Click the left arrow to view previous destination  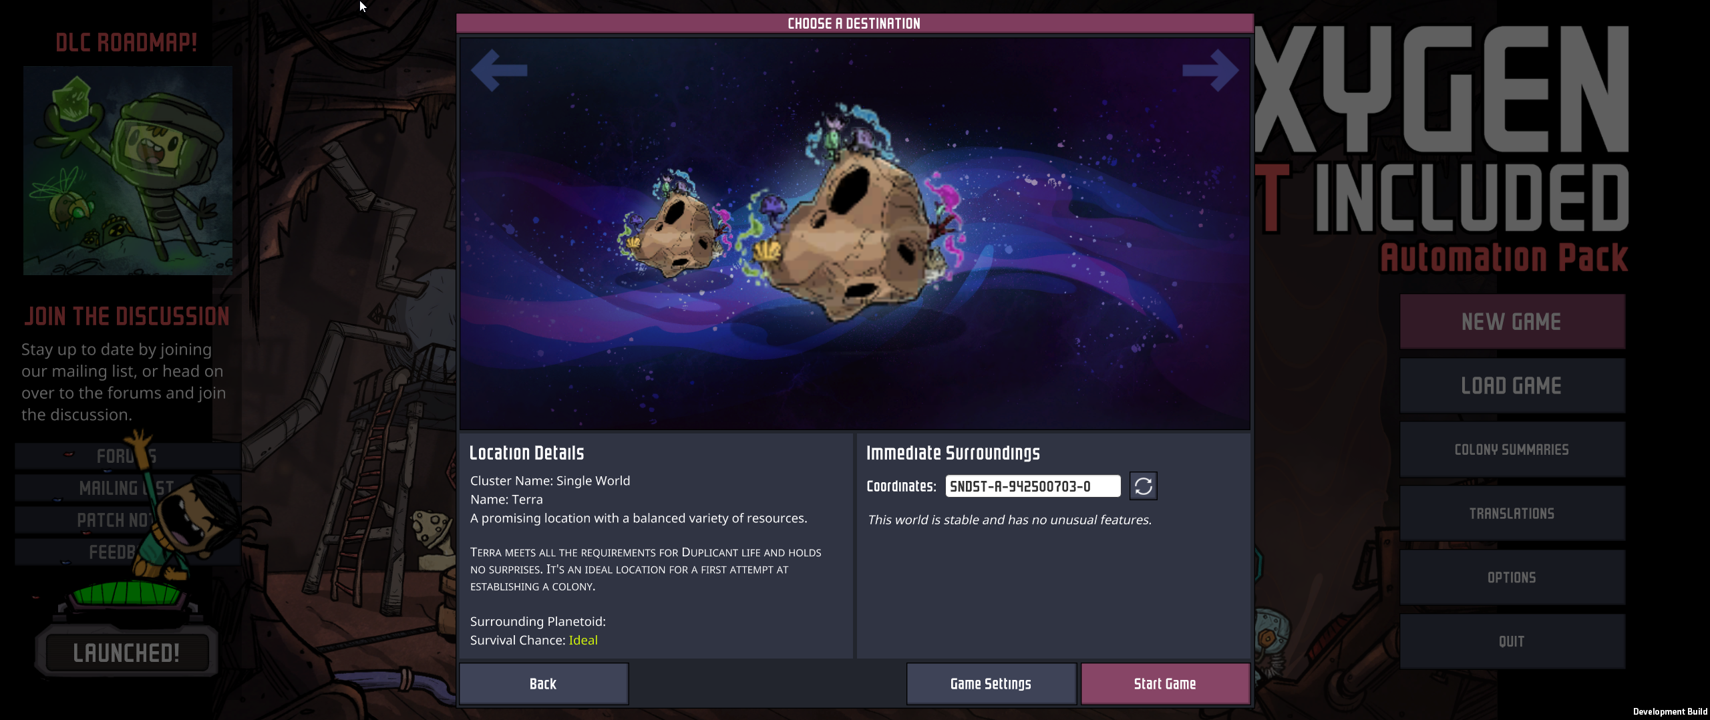[x=499, y=70]
